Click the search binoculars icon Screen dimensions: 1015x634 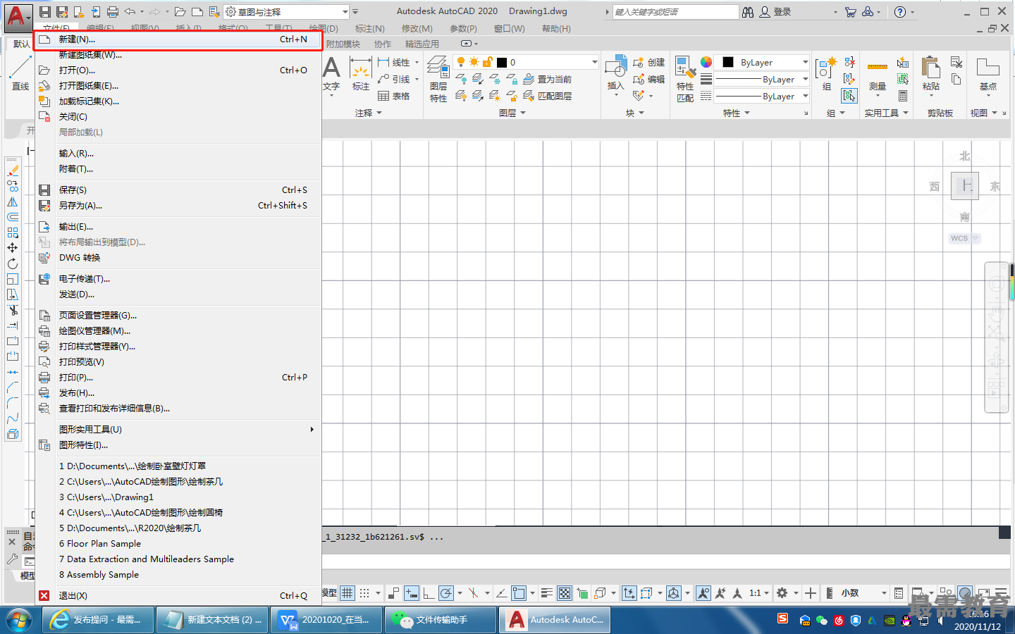click(x=748, y=11)
